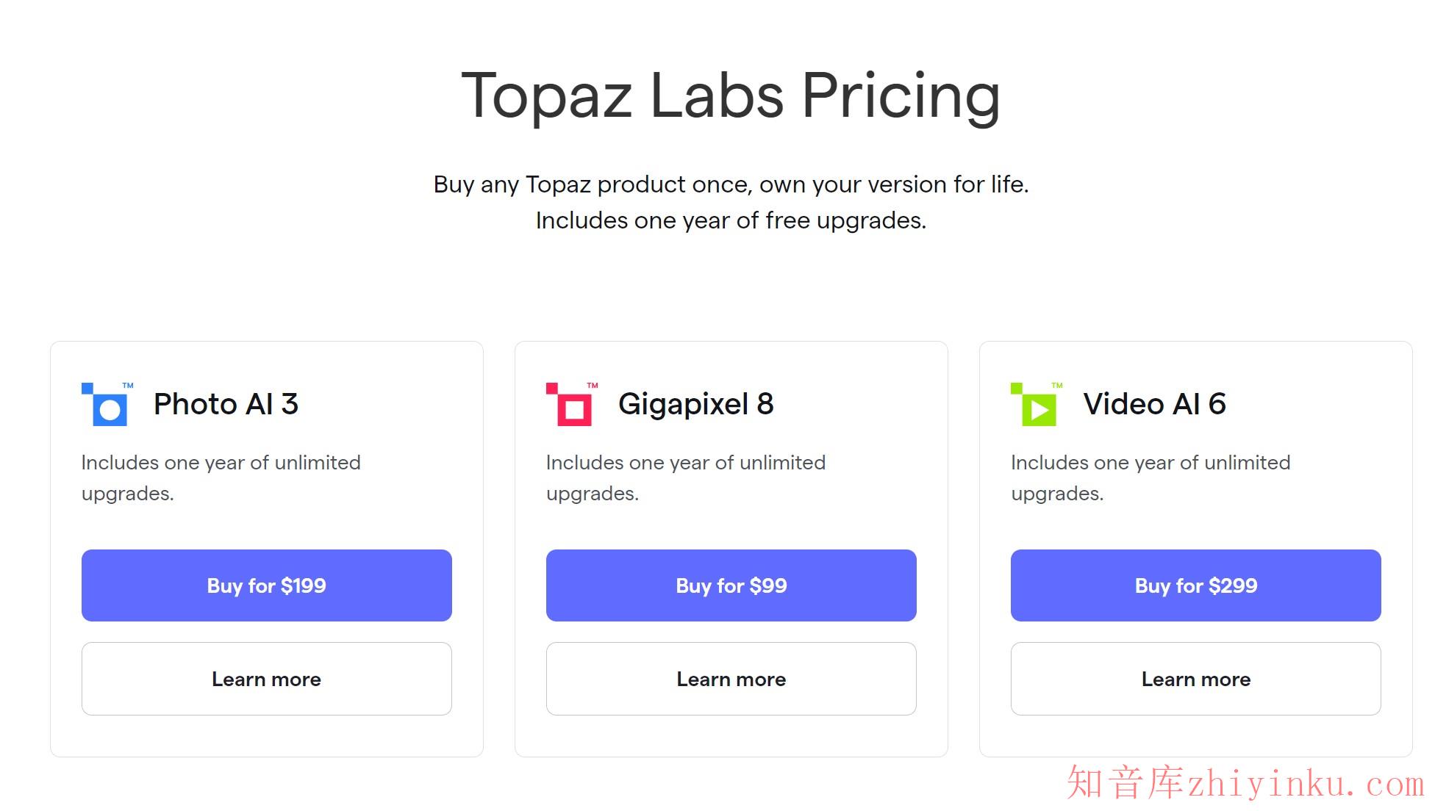The width and height of the screenshot is (1435, 811).
Task: Click Buy for $199 under Photo AI 3
Action: point(267,585)
